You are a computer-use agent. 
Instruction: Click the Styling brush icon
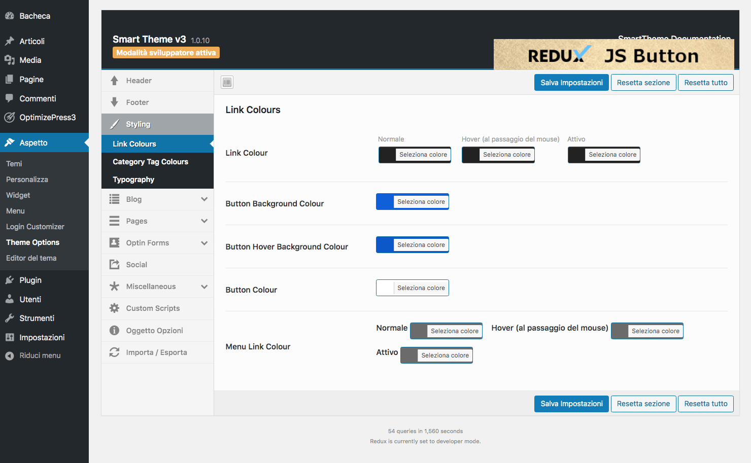click(115, 124)
